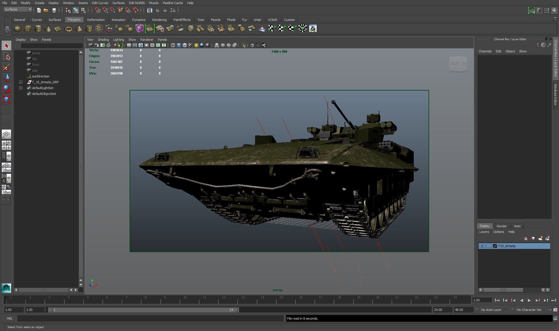Expand the defaultLightSet node
The height and width of the screenshot is (331, 559).
pyautogui.click(x=21, y=88)
